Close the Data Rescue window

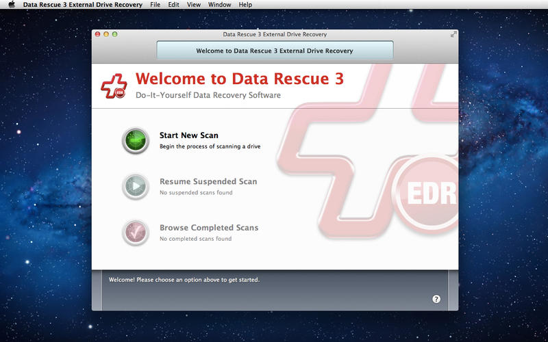pyautogui.click(x=97, y=34)
